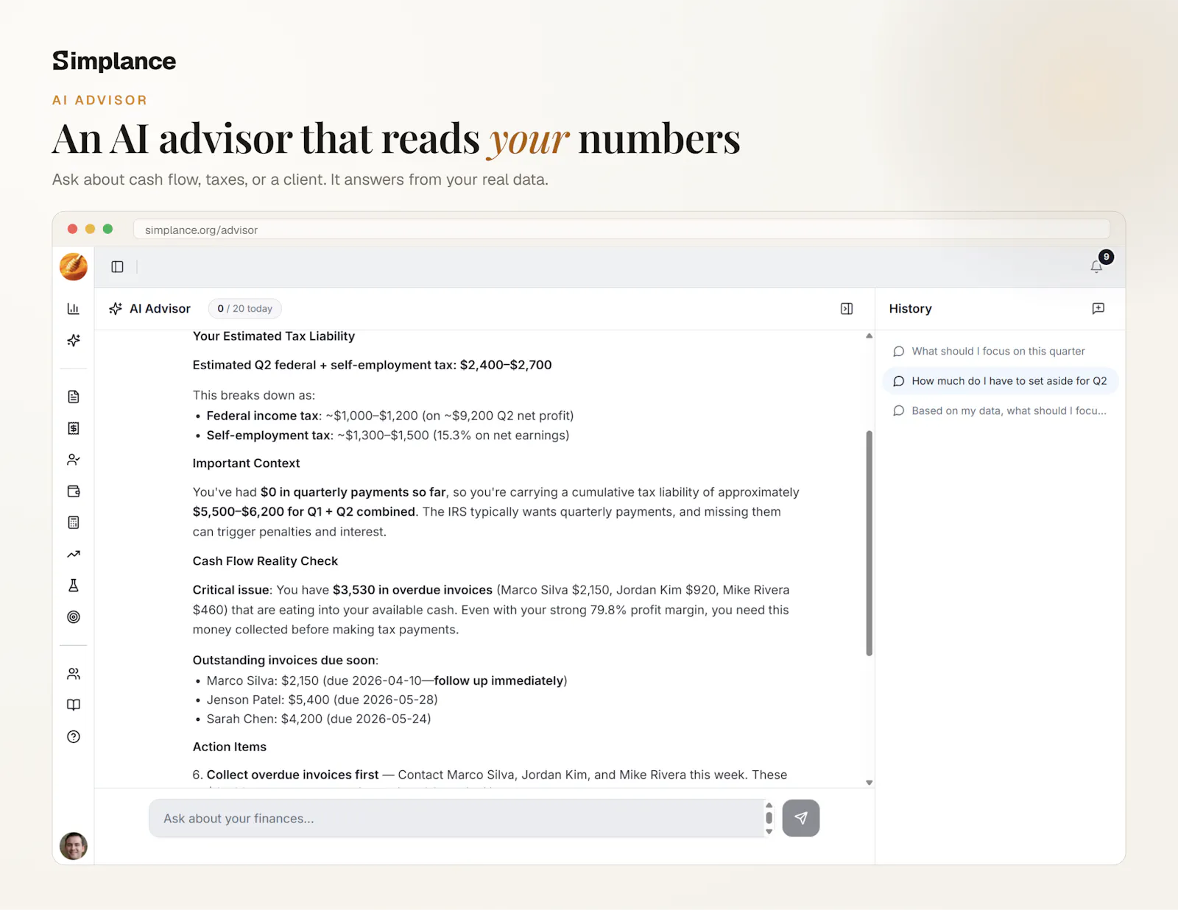Open the dollar receipt icon in the sidebar
The image size is (1178, 910).
[74, 428]
